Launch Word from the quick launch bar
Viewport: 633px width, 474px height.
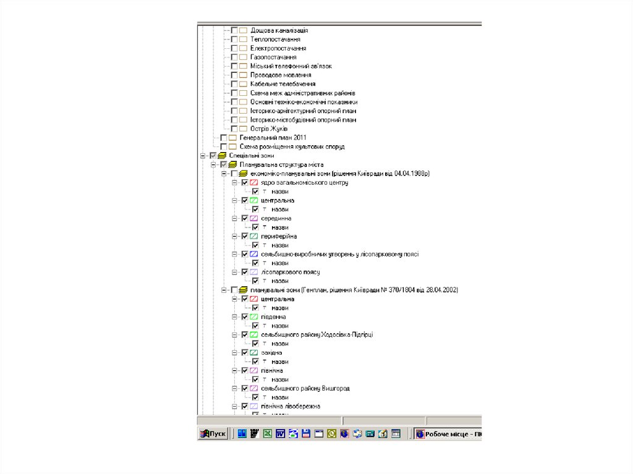click(x=280, y=434)
